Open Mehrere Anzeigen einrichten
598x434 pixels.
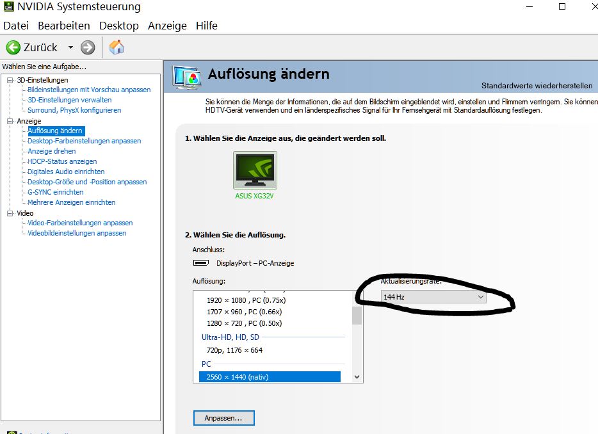coord(71,202)
